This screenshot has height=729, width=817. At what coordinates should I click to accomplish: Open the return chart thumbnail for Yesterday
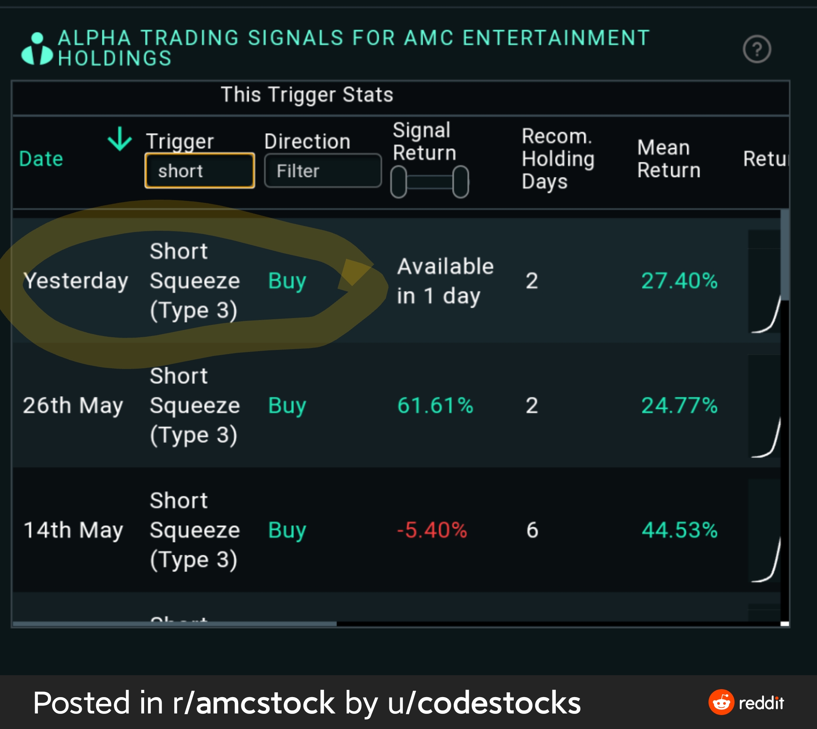(764, 281)
